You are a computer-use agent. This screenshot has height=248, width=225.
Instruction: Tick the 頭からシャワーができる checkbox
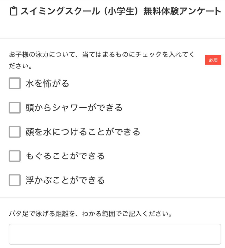coord(15,108)
